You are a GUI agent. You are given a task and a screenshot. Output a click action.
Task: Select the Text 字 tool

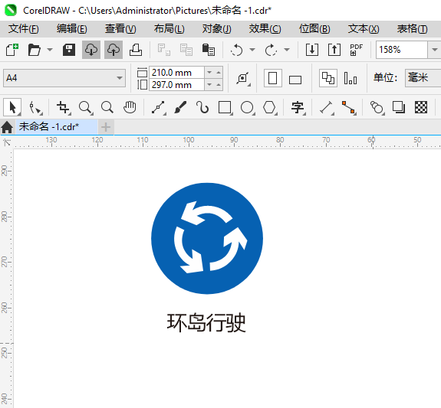[298, 107]
